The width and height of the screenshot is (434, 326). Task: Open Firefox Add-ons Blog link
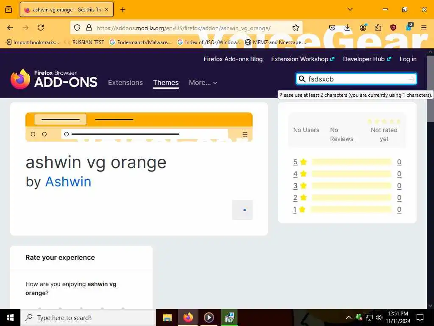coord(233,59)
